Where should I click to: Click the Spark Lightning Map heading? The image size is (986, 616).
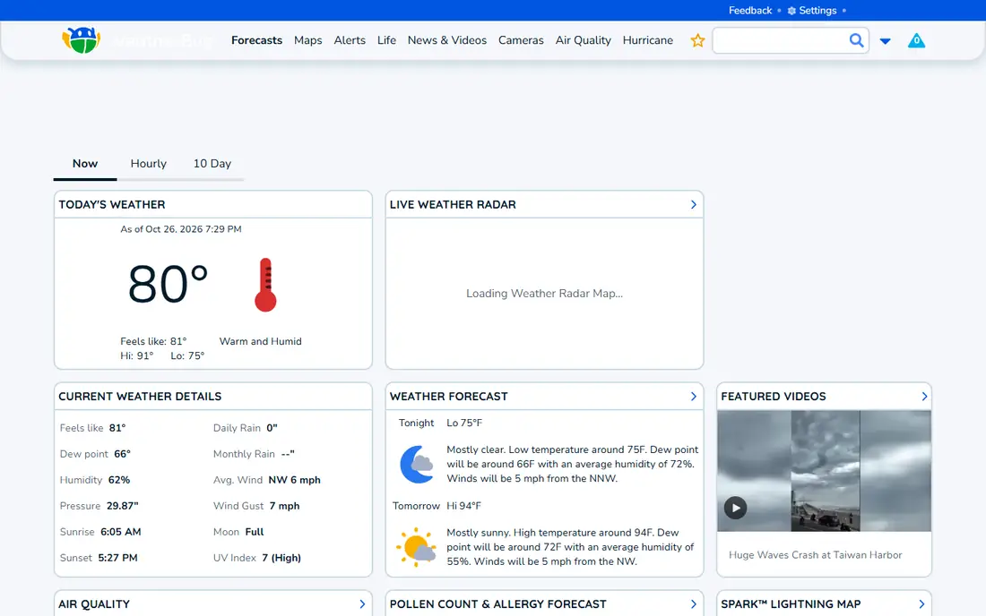[x=791, y=604]
